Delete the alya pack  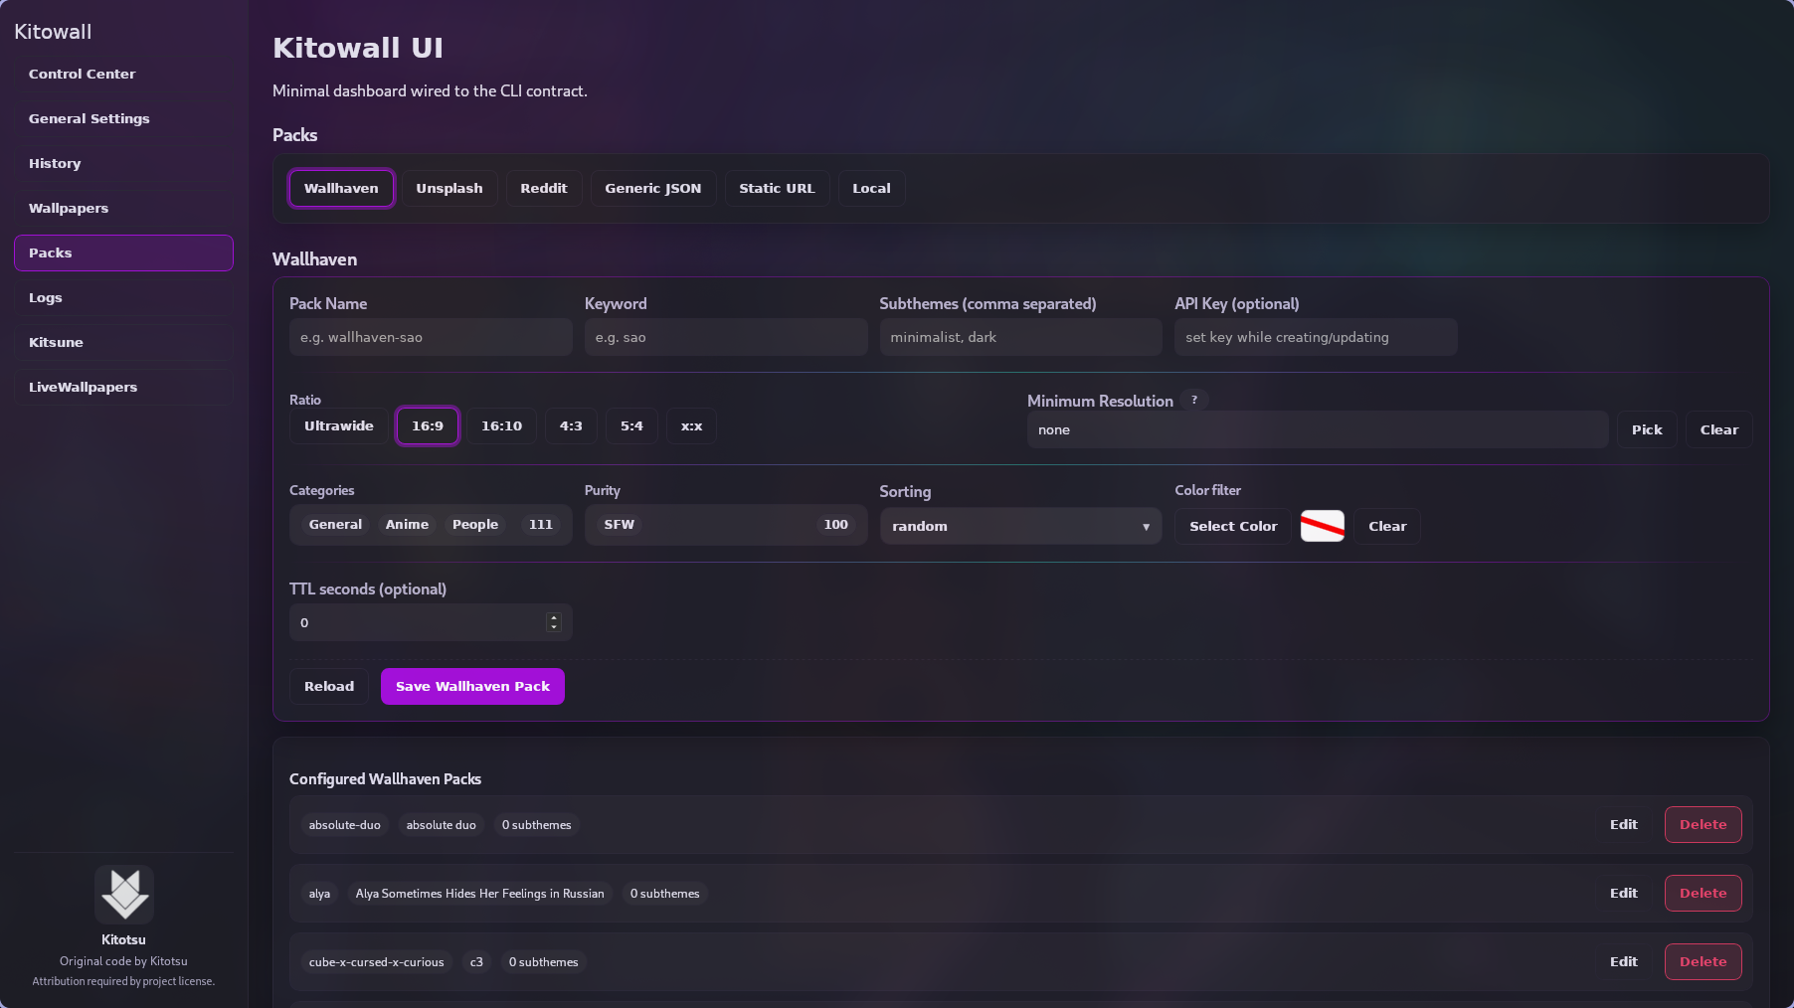point(1703,893)
